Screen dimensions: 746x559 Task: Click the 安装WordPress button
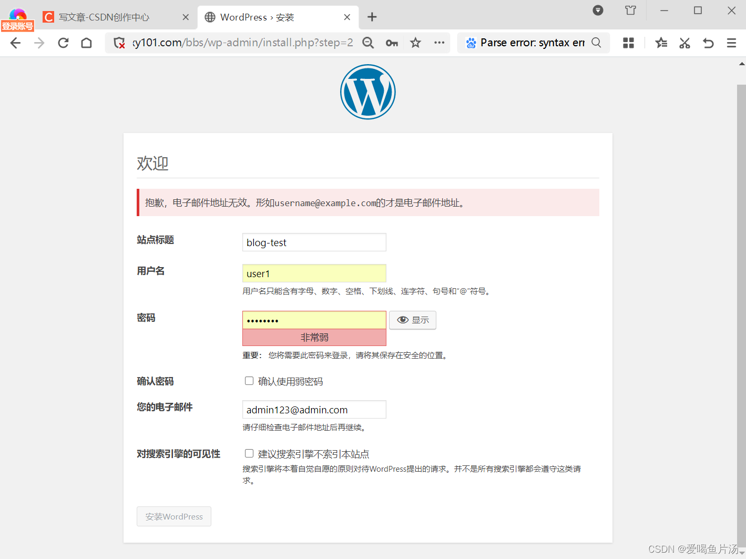coord(174,516)
